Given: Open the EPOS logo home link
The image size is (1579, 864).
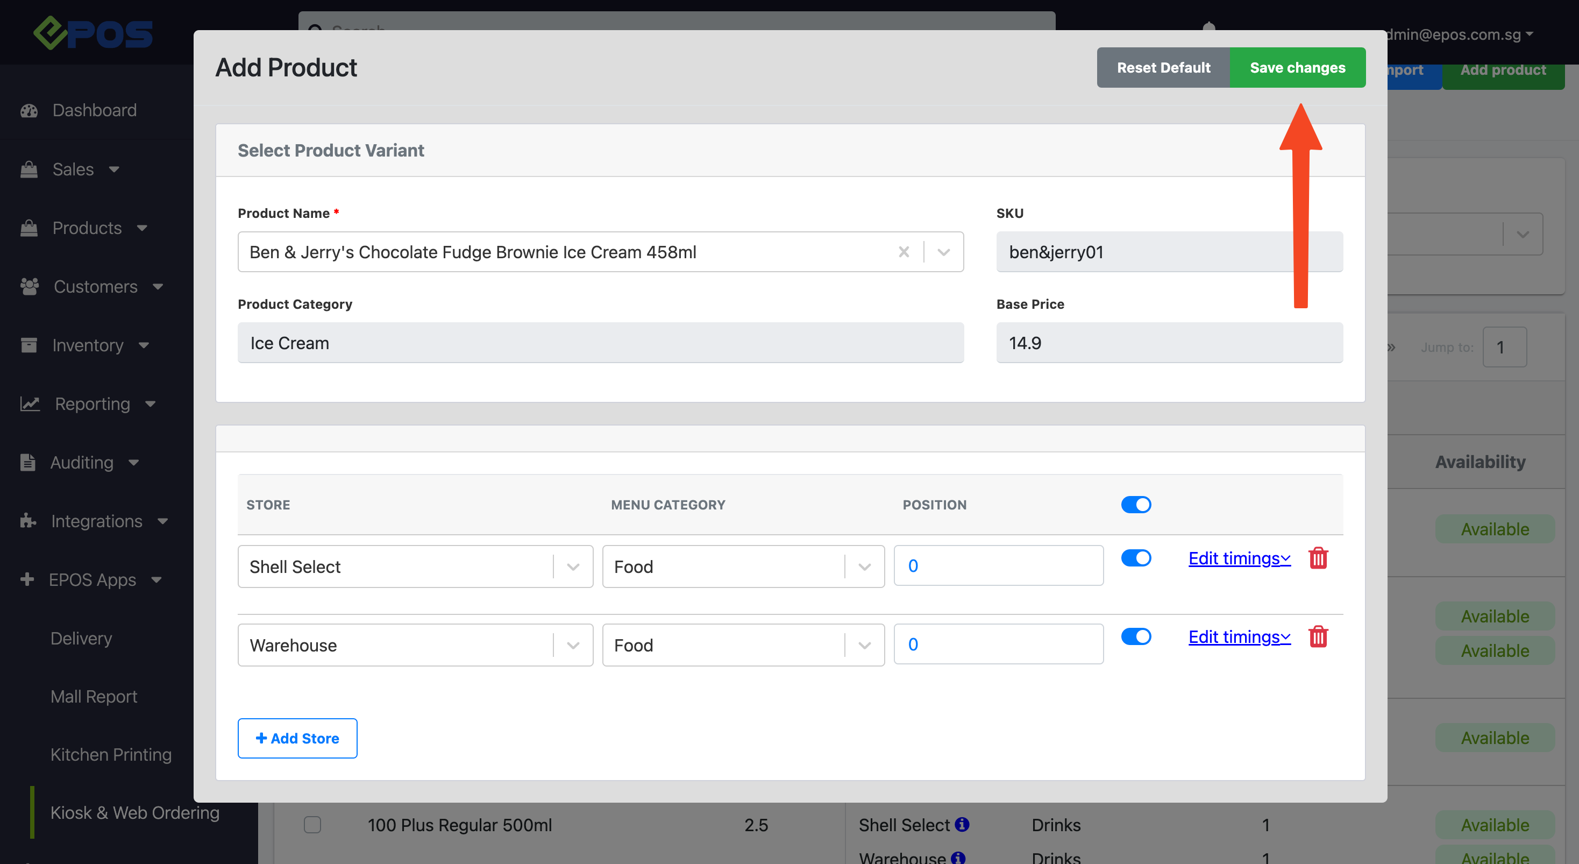Looking at the screenshot, I should 93,33.
